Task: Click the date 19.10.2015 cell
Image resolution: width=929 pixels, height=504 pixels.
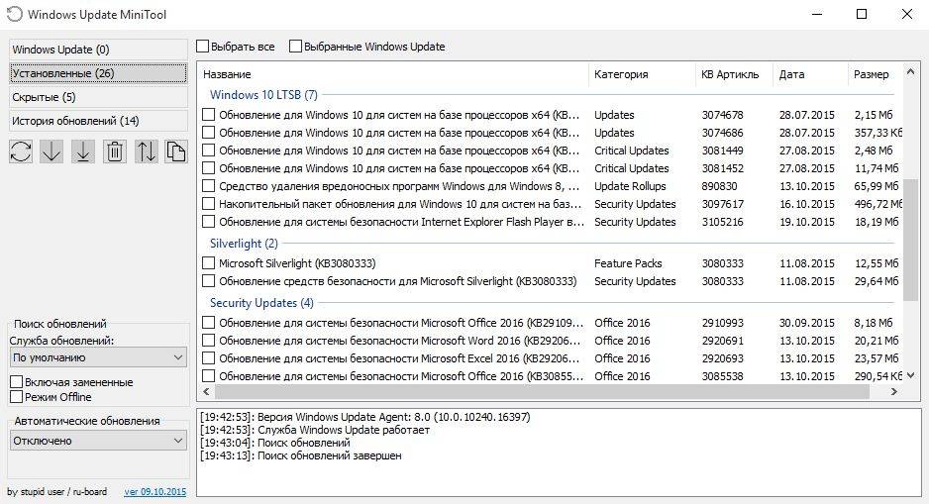Action: [807, 222]
